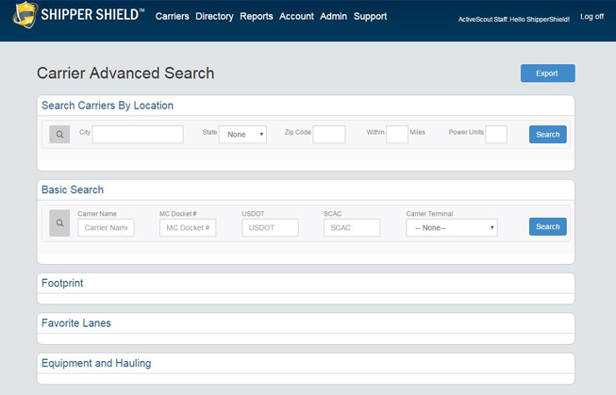Open the State dropdown
Screen dimensions: 616x395
click(x=242, y=135)
